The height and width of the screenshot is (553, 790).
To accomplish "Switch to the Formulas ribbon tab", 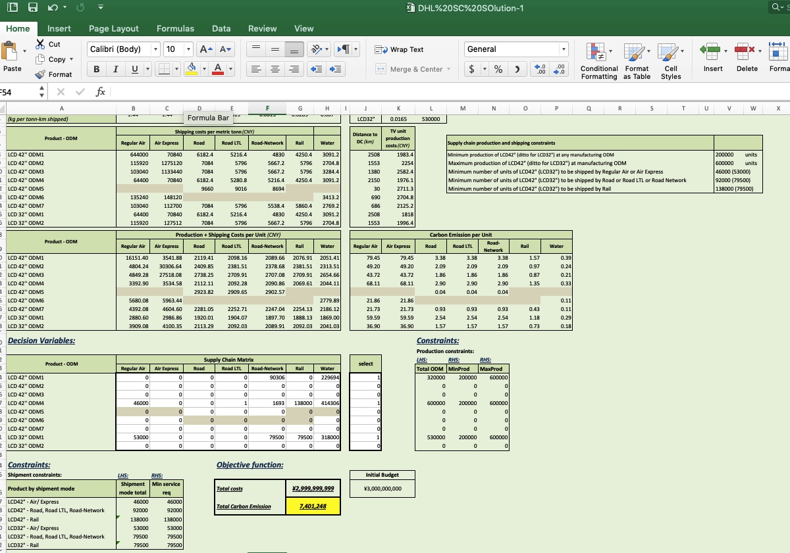I will pyautogui.click(x=175, y=28).
